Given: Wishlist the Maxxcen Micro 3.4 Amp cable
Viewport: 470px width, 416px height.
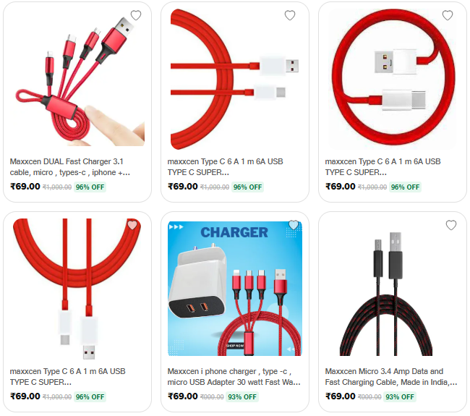Looking at the screenshot, I should coord(451,225).
